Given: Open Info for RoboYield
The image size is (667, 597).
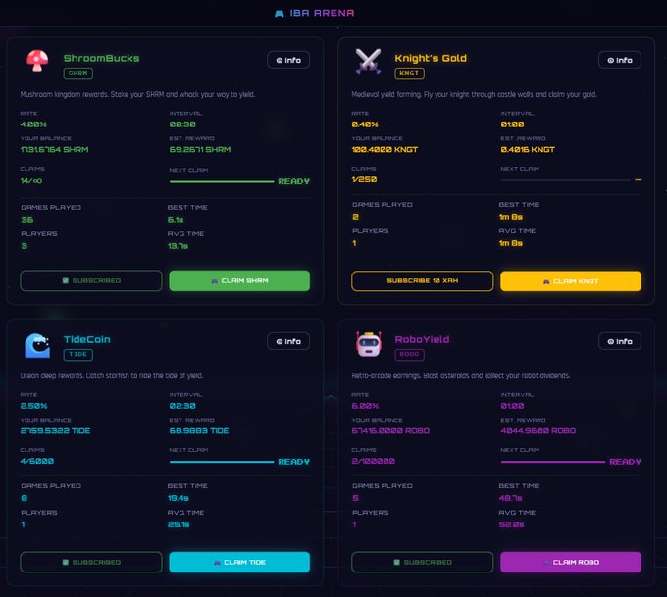Looking at the screenshot, I should tap(619, 341).
